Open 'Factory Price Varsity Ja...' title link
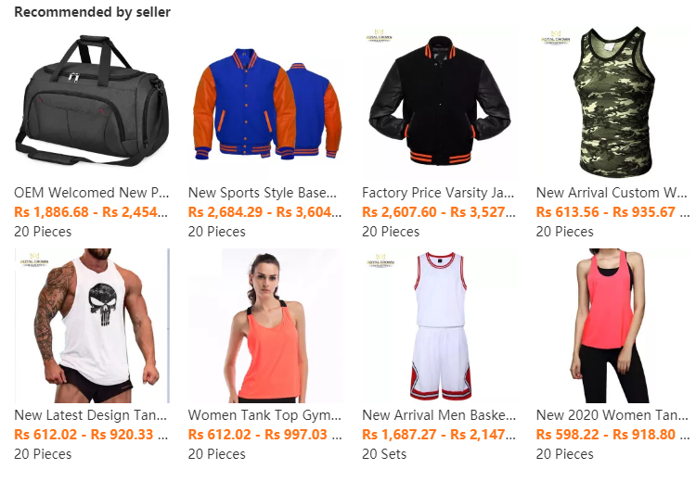The width and height of the screenshot is (696, 482). tap(438, 193)
